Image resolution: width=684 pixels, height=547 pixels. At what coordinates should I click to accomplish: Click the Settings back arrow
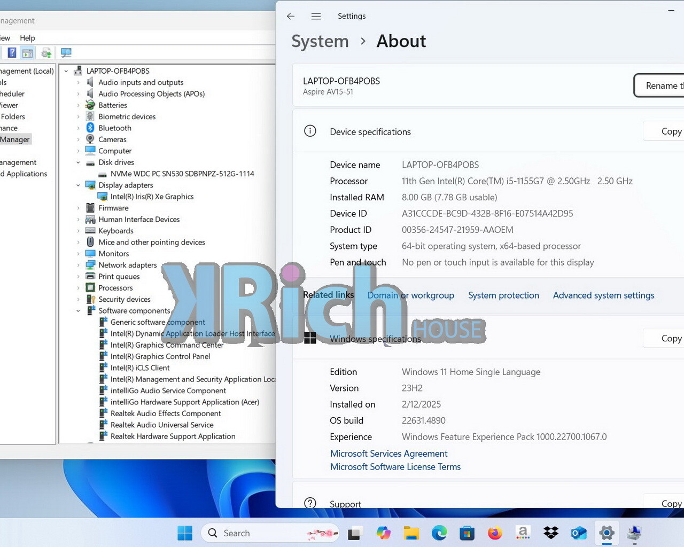click(x=291, y=16)
